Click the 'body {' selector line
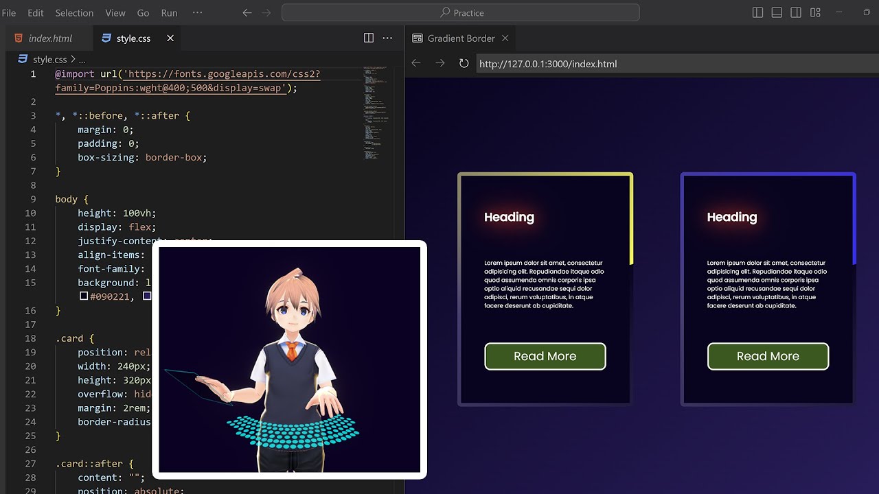This screenshot has height=494, width=879. click(x=72, y=199)
